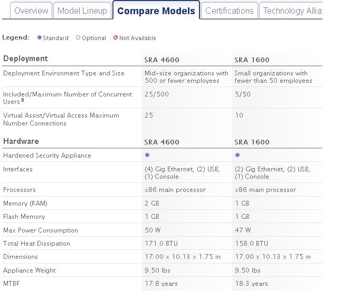Click SRA 4600 header in Hardware section
This screenshot has height=291, width=352.
click(161, 142)
